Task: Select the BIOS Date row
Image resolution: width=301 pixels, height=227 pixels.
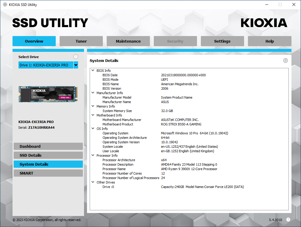Action: point(189,75)
